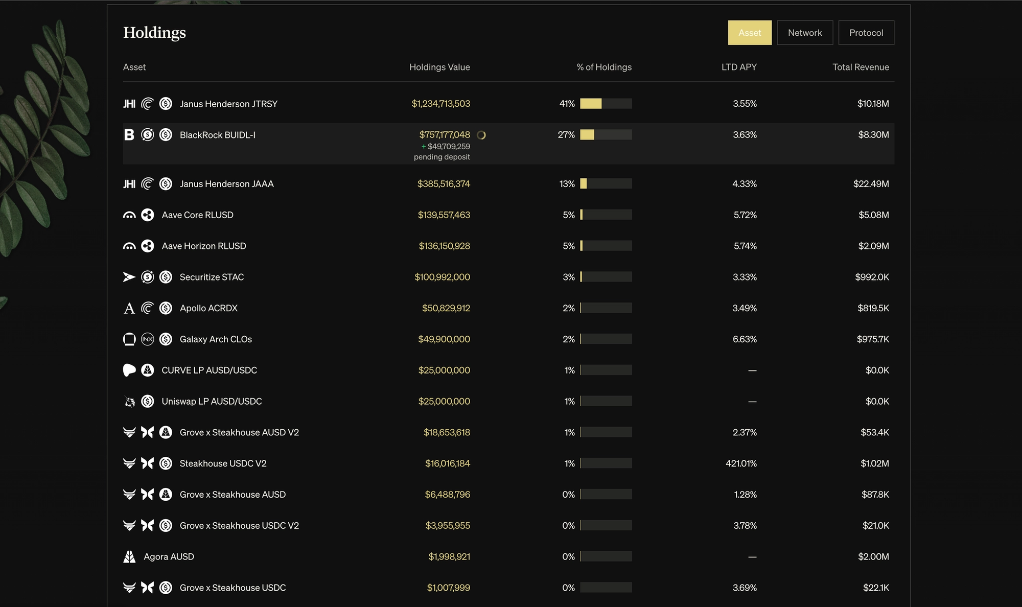Sort by Holdings Value column header

(x=439, y=67)
